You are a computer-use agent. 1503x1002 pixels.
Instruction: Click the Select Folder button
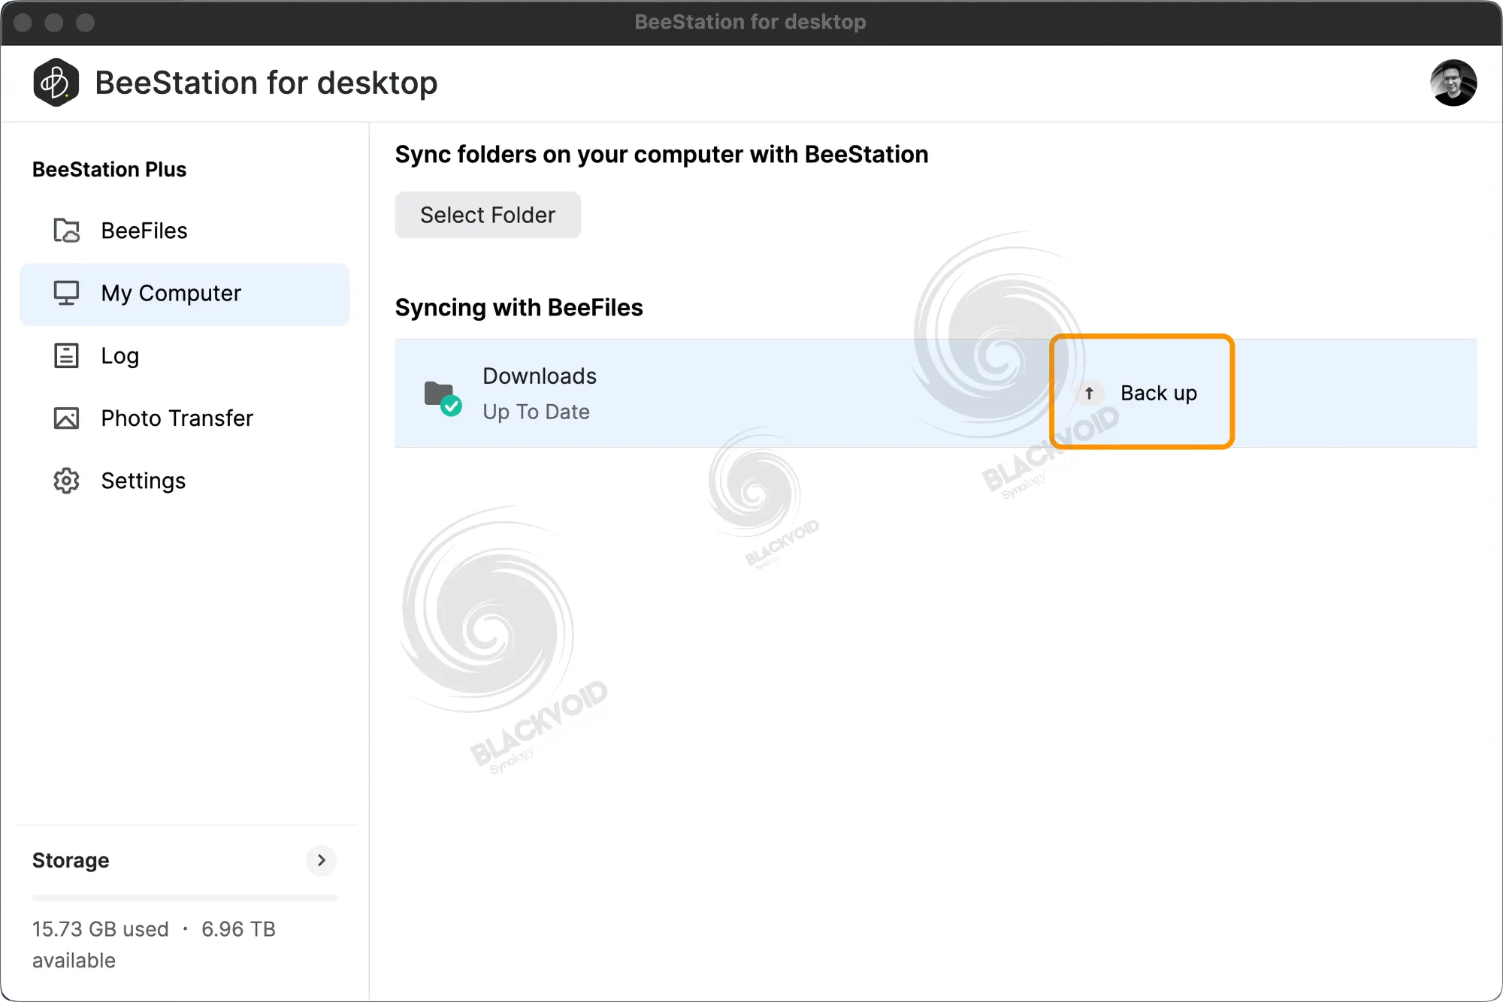(488, 215)
